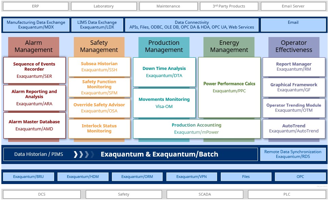Select the Laboratory box
Viewport: 329px width, 200px height.
point(104,6)
